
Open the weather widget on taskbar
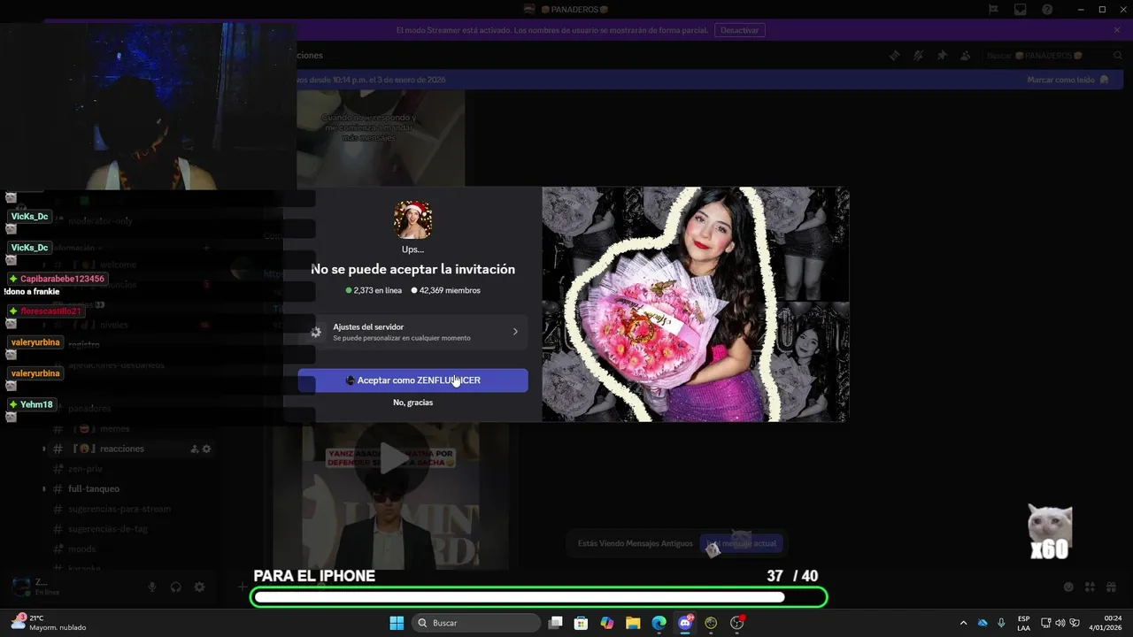50,623
